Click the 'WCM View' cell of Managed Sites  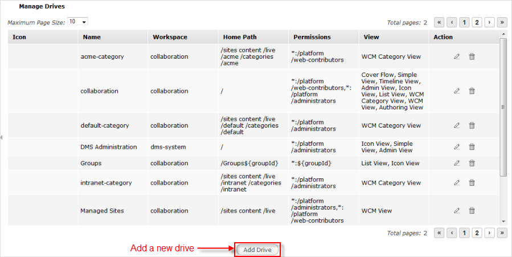click(x=394, y=211)
